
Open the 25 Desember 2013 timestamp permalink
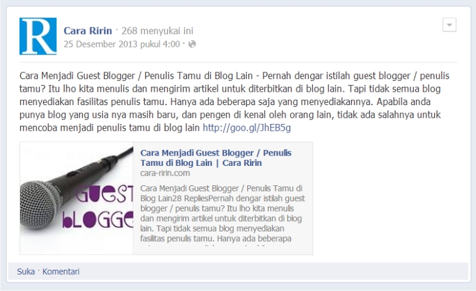pyautogui.click(x=121, y=44)
